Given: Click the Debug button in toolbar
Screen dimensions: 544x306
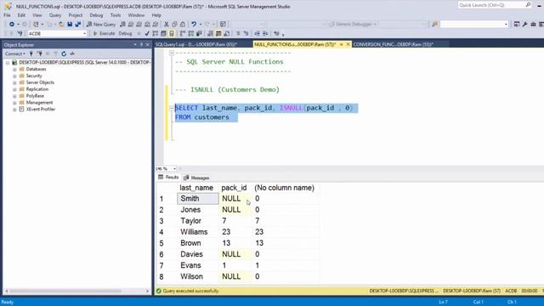Looking at the screenshot, I should (125, 34).
